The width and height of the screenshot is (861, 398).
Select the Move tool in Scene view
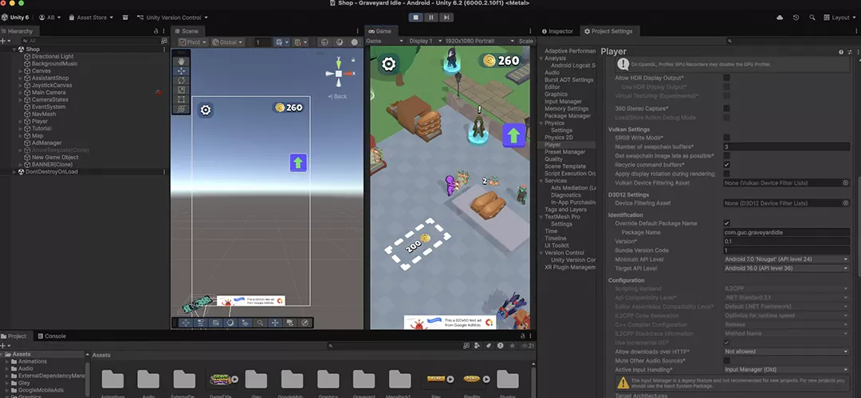coord(181,71)
